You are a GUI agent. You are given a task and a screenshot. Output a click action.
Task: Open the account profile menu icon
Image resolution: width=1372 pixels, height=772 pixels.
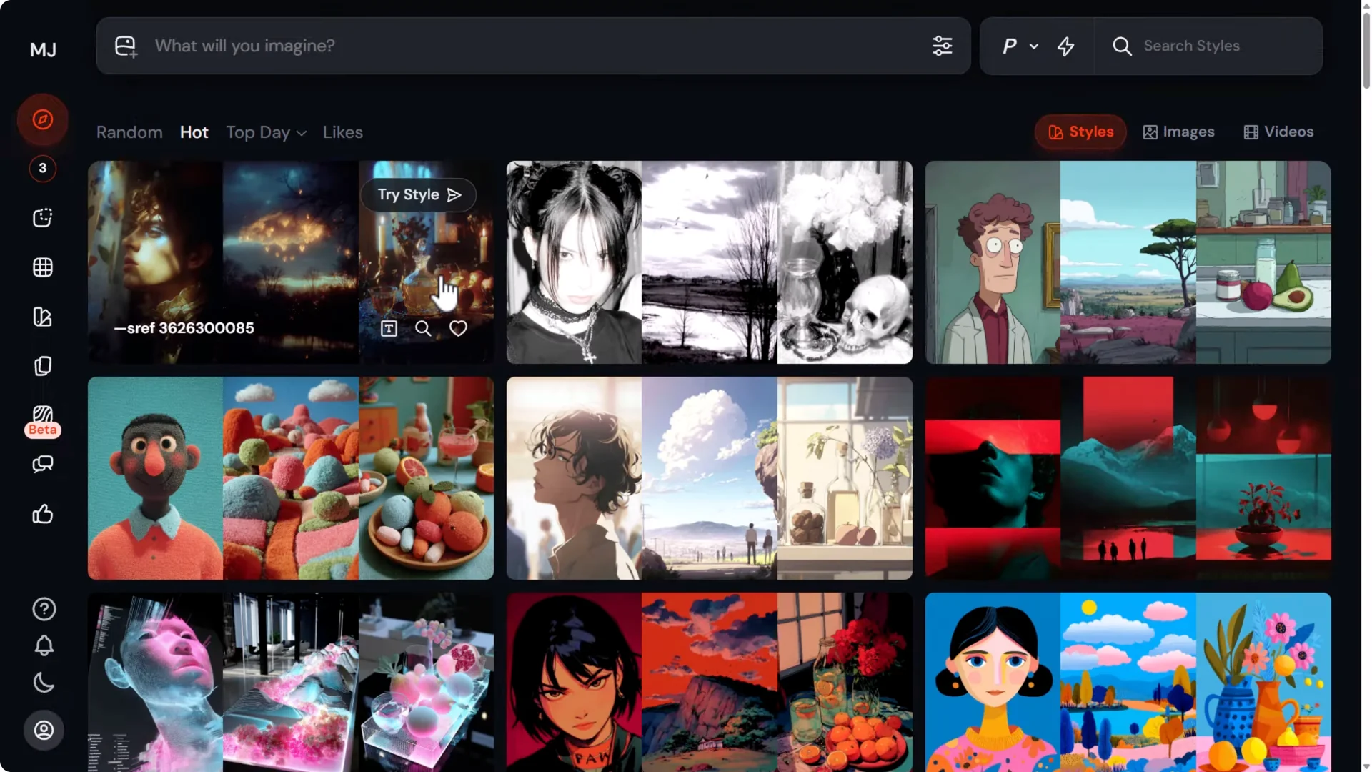[x=44, y=730]
